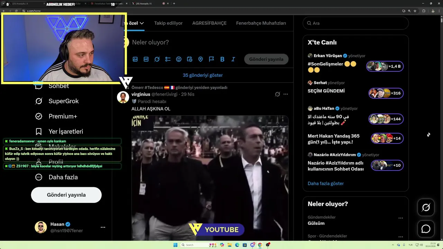Open floating messages chat button
The width and height of the screenshot is (443, 249).
(426, 229)
